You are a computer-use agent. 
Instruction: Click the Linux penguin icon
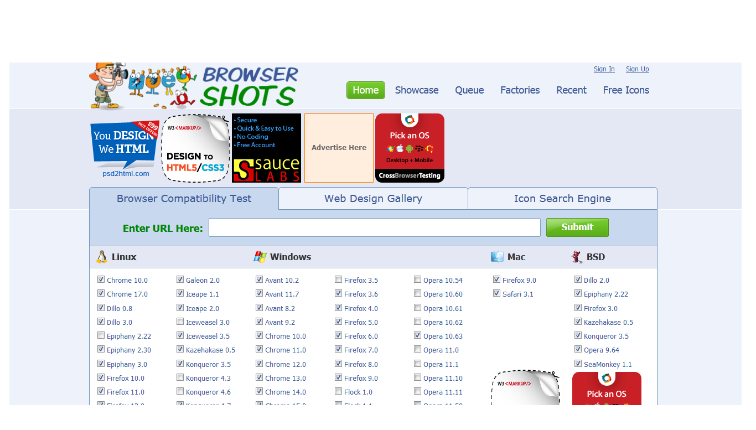click(x=101, y=256)
